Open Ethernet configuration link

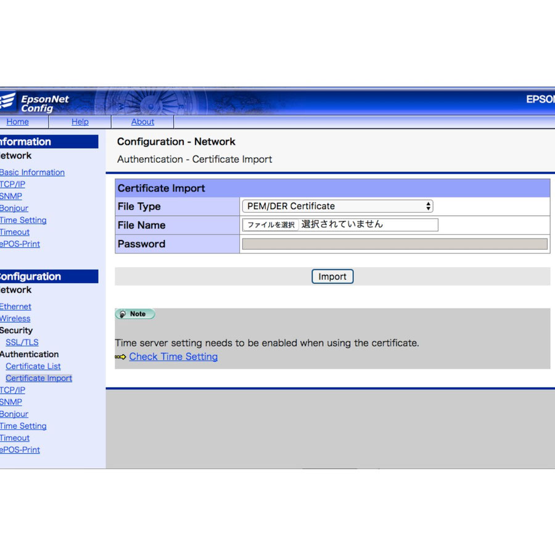point(15,306)
